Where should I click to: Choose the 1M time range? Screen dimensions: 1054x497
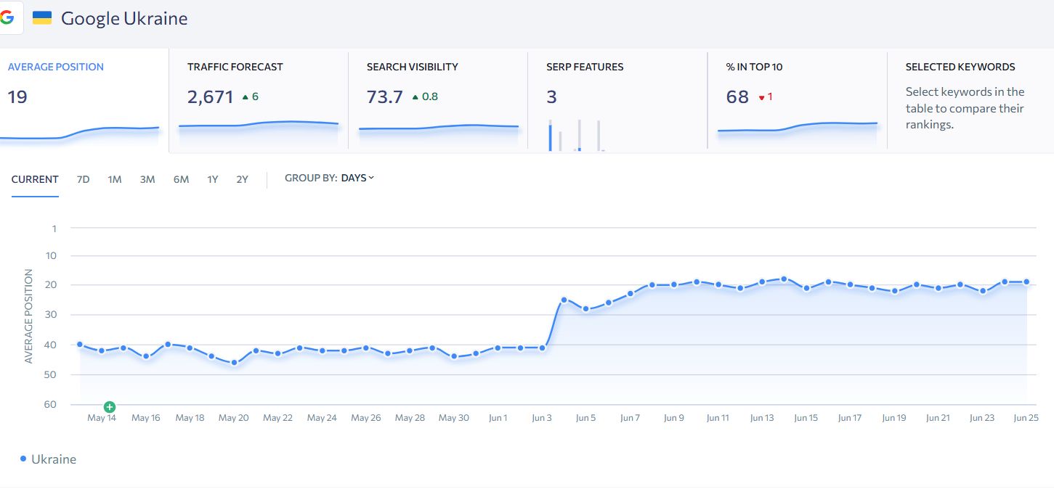coord(114,179)
